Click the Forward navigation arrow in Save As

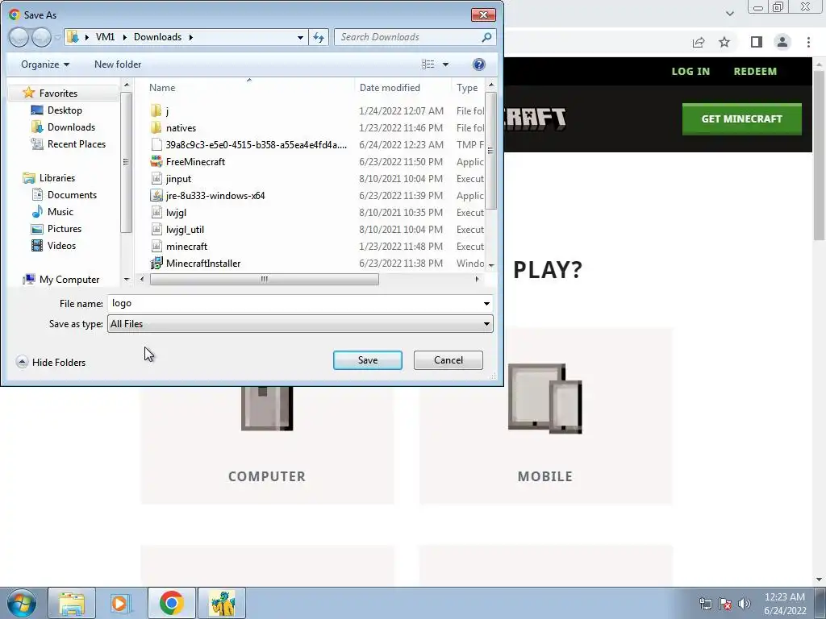[40, 37]
